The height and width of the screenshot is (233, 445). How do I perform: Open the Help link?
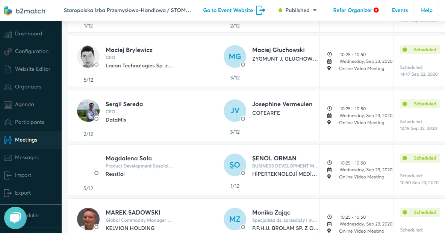click(x=427, y=11)
